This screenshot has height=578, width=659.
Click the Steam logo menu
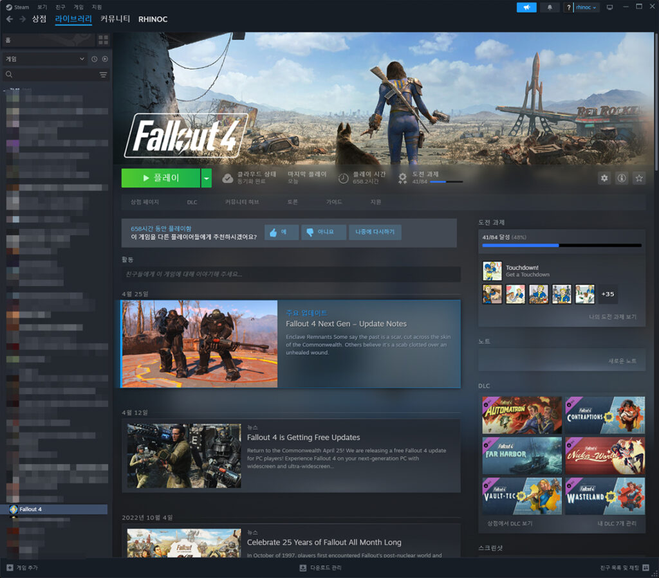17,7
